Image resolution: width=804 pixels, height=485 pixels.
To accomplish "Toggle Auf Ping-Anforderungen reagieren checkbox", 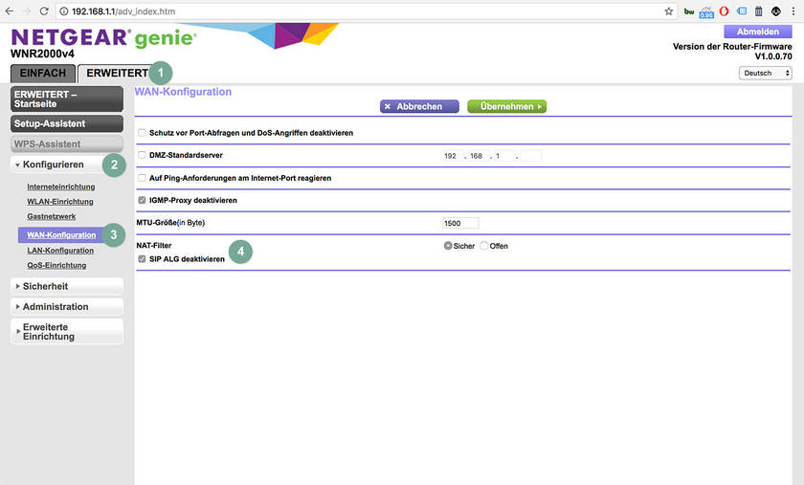I will click(142, 178).
